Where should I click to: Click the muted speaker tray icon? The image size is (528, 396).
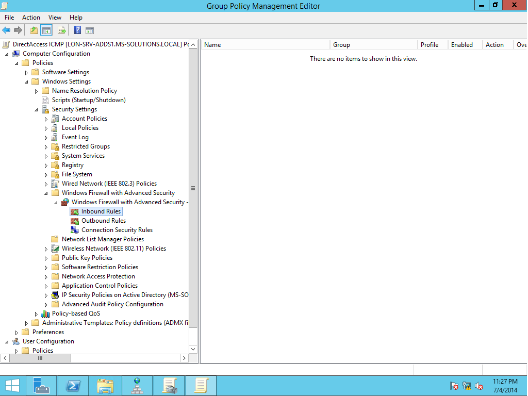tap(479, 386)
